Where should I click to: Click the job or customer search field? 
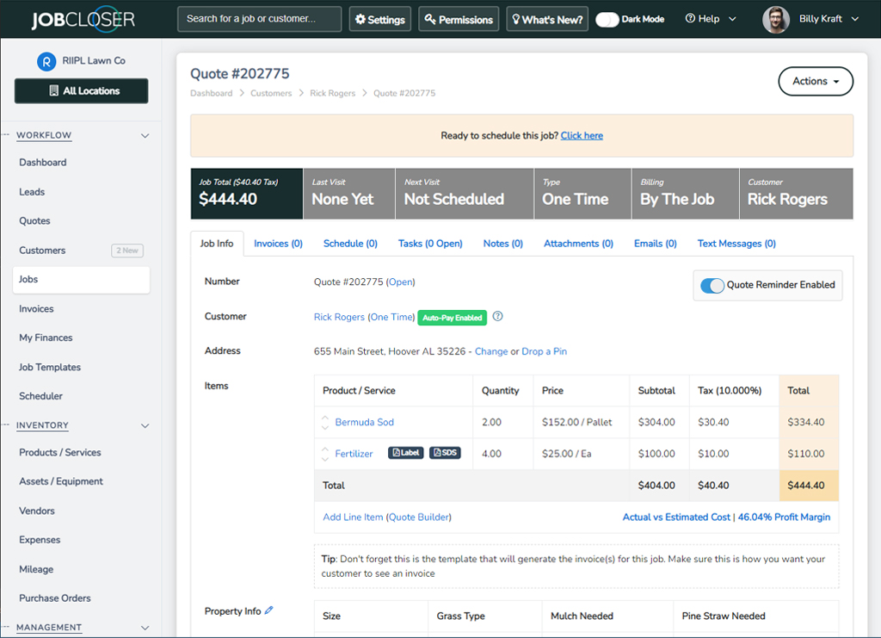259,19
